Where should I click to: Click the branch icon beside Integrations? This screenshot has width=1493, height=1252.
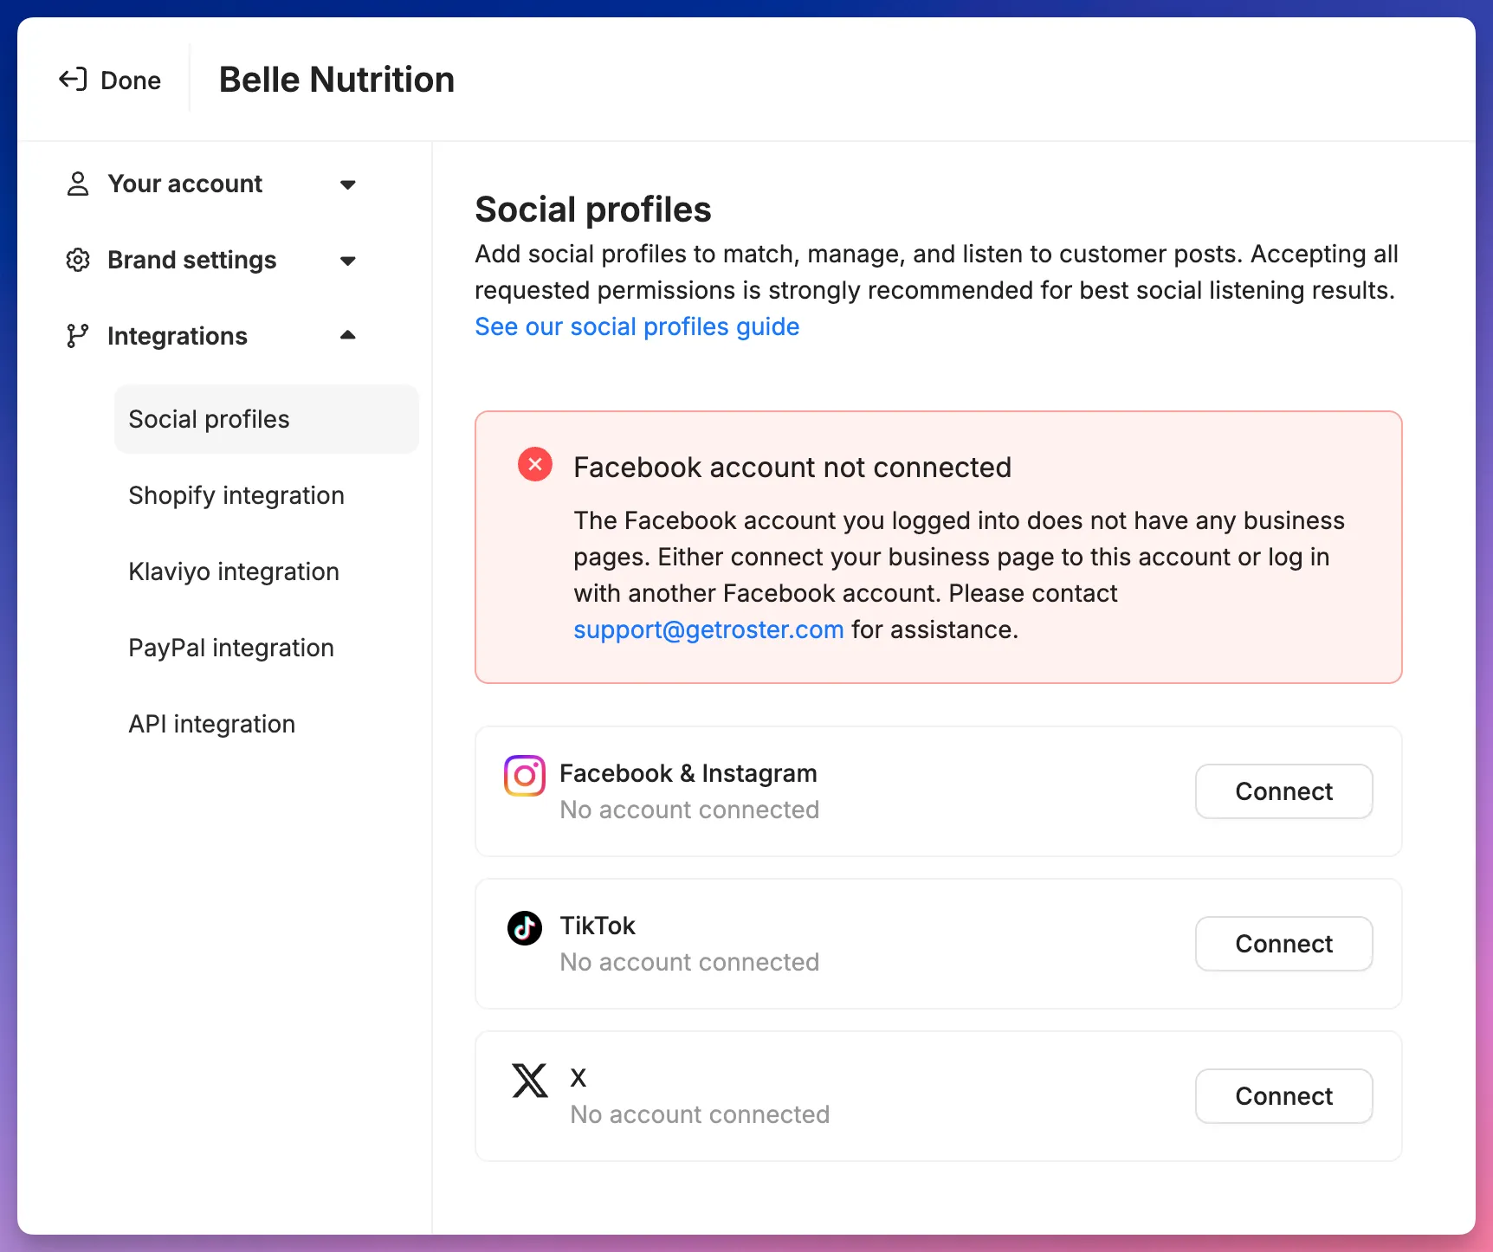tap(78, 336)
